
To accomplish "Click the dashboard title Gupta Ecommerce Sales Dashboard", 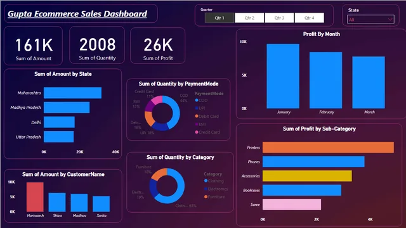I will click(77, 14).
